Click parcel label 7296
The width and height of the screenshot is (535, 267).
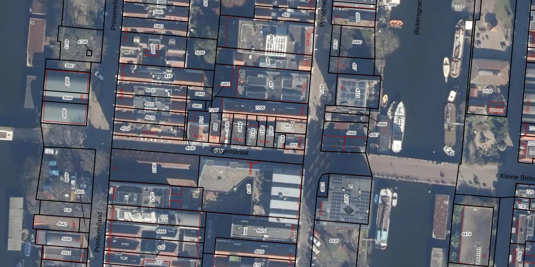(x=260, y=108)
